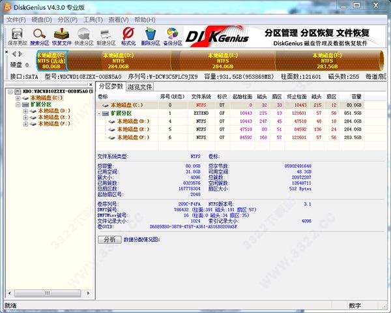Click the Save Changes (保存更改) toolbar icon
The width and height of the screenshot is (391, 313).
(17, 37)
